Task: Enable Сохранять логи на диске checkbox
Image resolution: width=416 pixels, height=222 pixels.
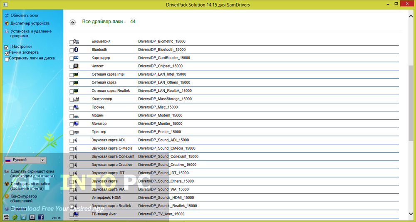Action: pos(7,59)
